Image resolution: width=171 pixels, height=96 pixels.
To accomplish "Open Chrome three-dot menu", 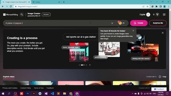I will pyautogui.click(x=169, y=6).
